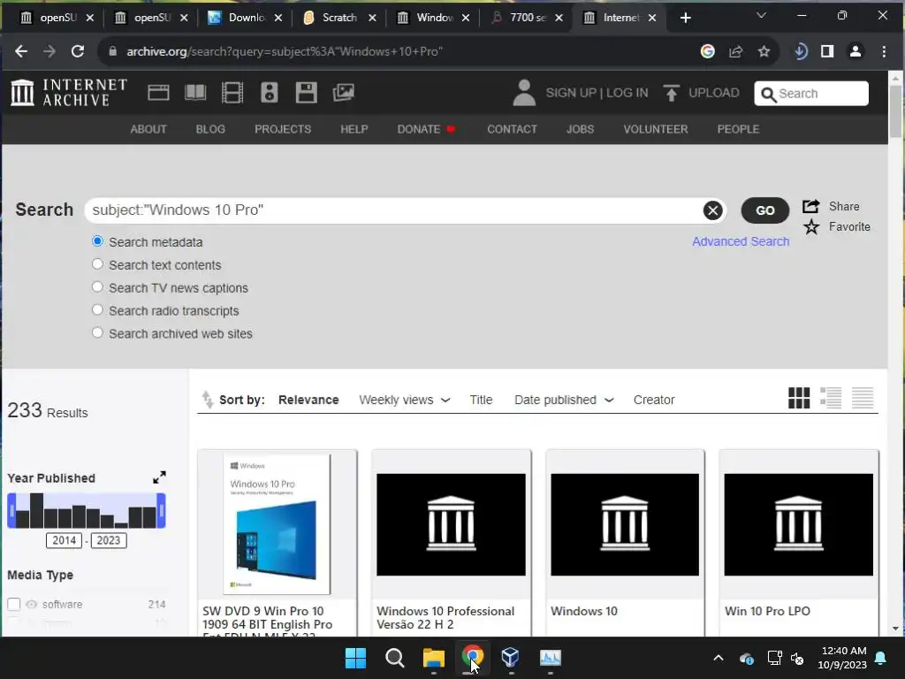905x679 pixels.
Task: Switch to the Downloads browser tab
Action: tap(247, 18)
